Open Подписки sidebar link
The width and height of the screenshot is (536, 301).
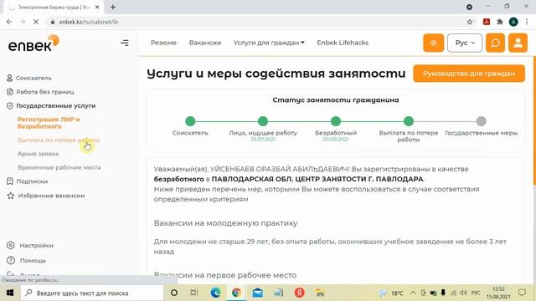[32, 181]
